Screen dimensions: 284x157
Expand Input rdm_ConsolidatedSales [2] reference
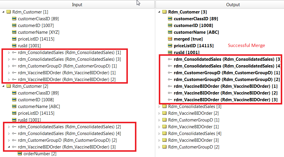[x=9, y=127]
